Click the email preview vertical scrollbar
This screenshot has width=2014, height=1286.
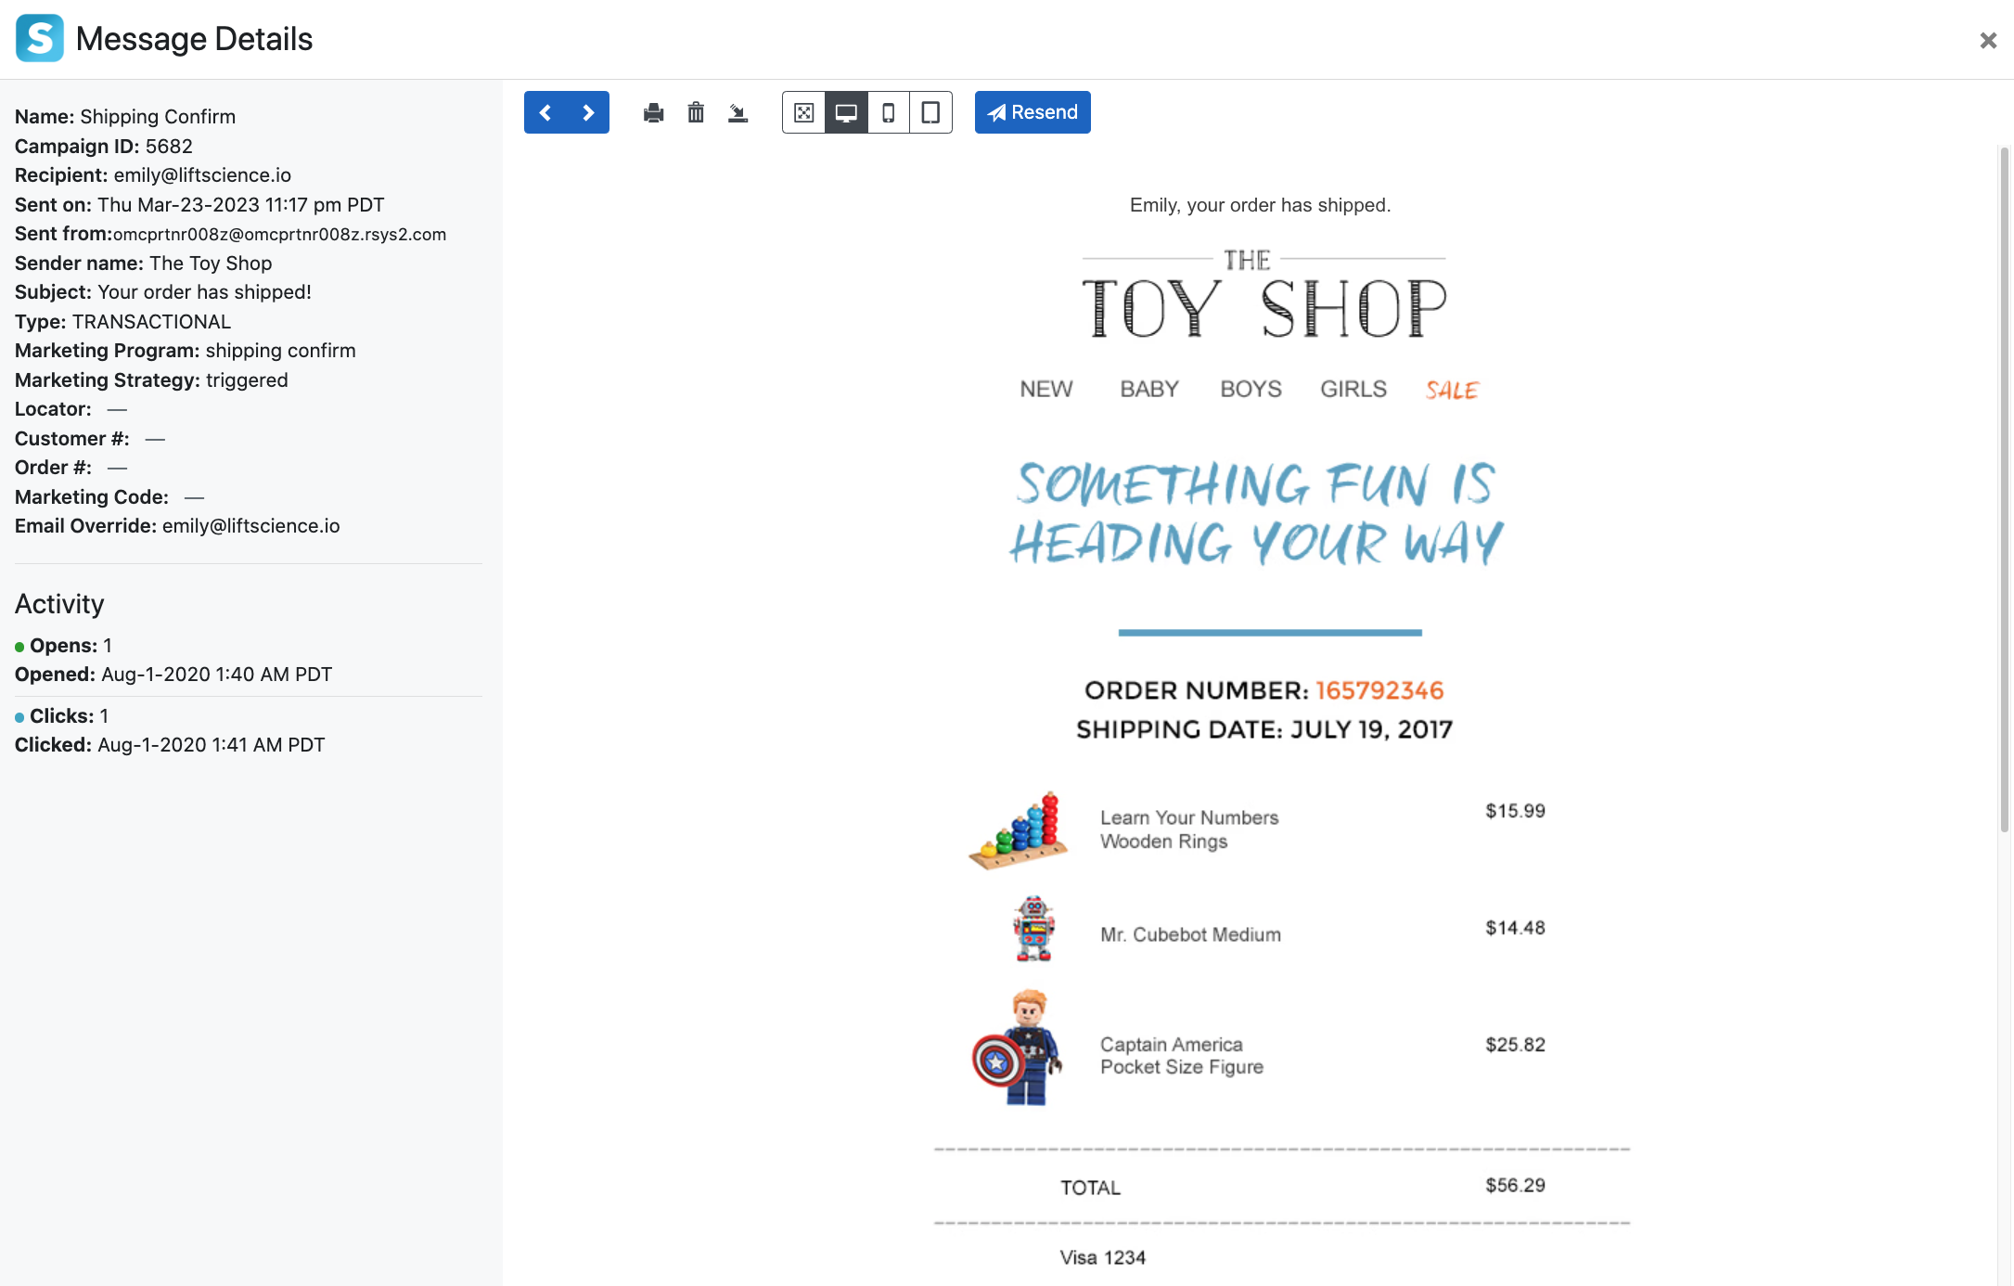tap(2005, 489)
